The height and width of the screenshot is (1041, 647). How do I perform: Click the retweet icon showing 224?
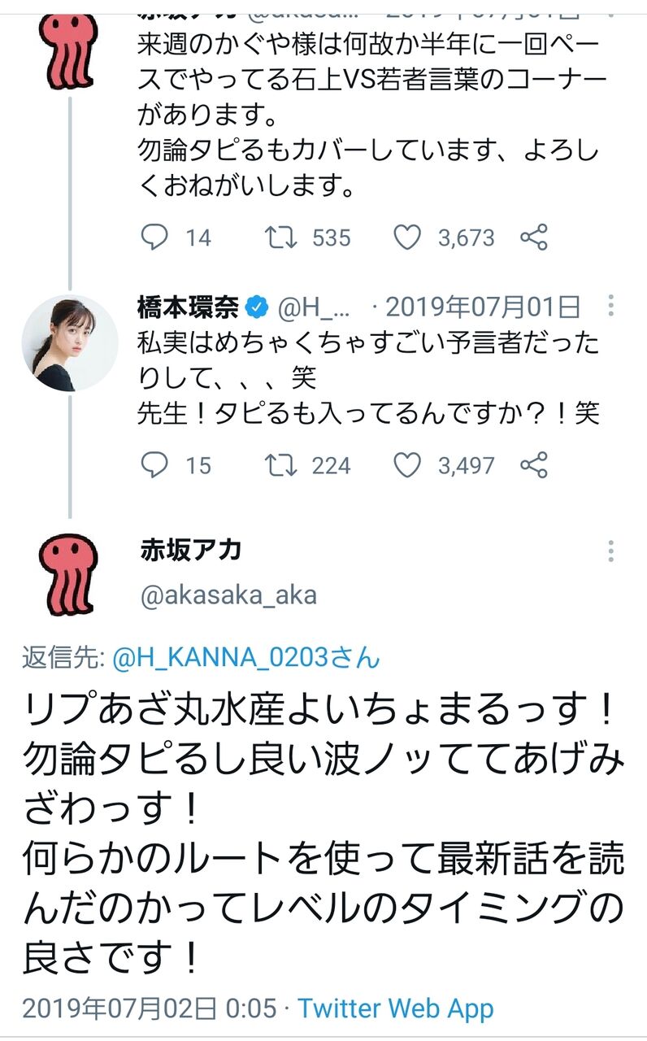(x=280, y=466)
